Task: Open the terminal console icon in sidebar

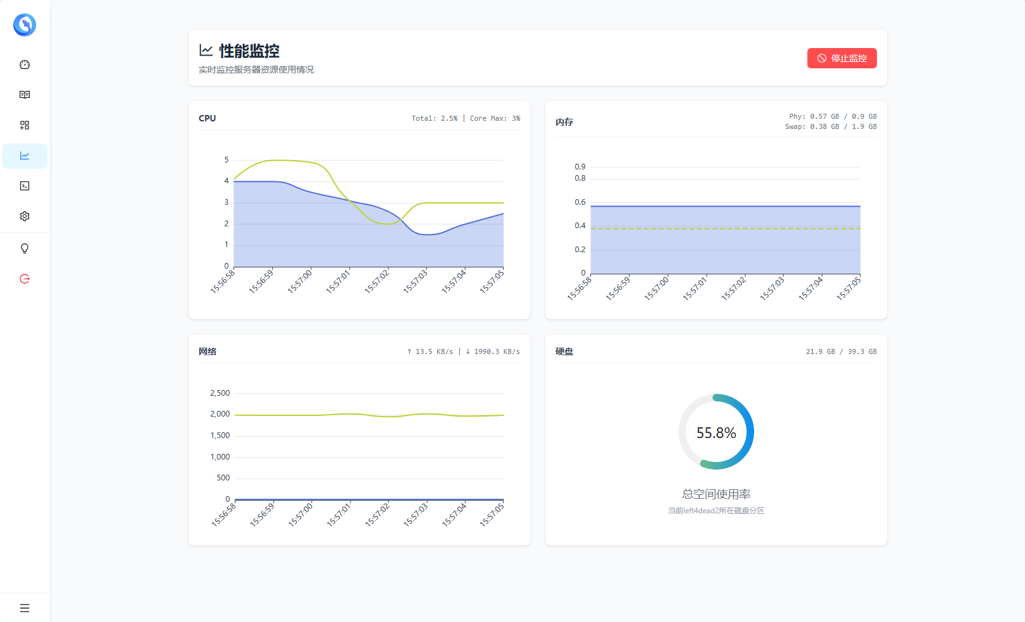Action: pos(25,186)
